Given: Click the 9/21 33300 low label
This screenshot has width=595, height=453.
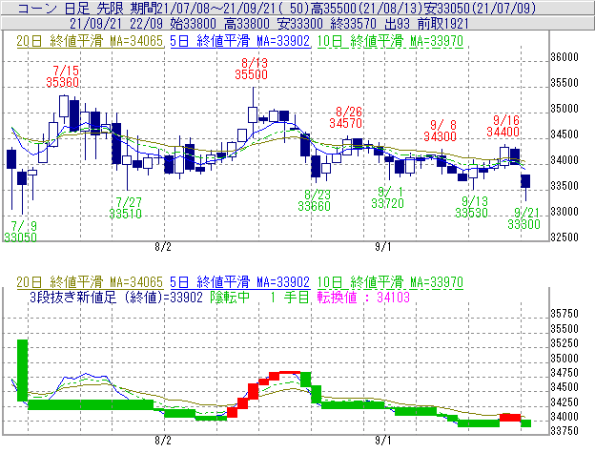Looking at the screenshot, I should tap(524, 218).
